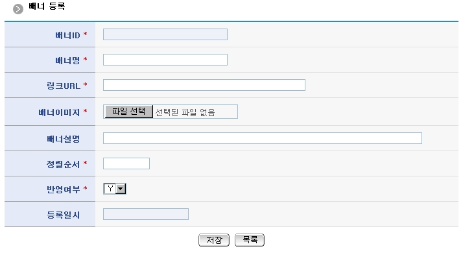Open the 반영여부 Y dropdown

pos(115,189)
